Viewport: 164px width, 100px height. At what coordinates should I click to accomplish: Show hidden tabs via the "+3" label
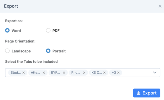114,73
